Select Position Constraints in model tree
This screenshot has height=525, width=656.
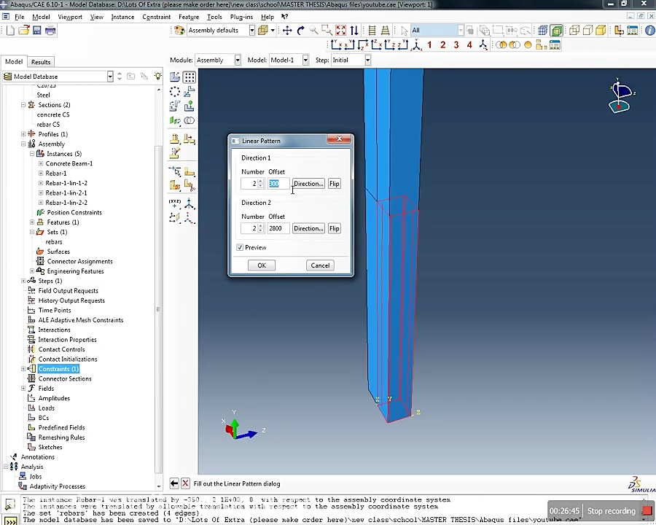(x=74, y=212)
